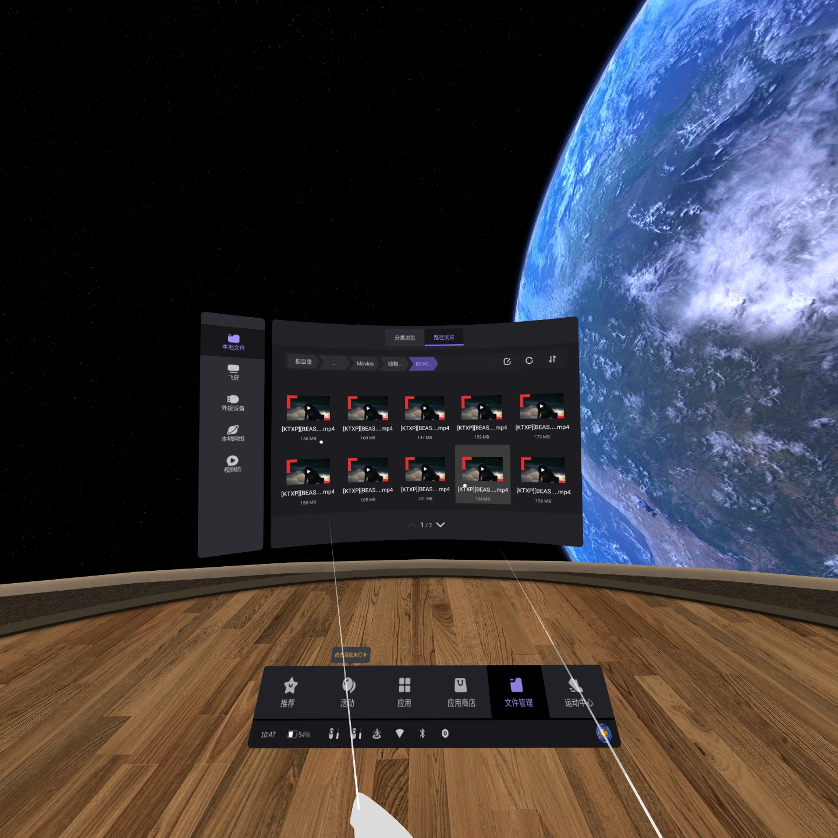Select the 141 MB mp4 file
838x838 pixels.
point(425,478)
